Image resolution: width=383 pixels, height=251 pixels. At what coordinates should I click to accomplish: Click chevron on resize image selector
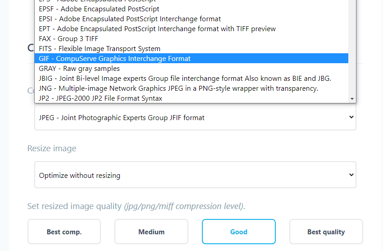click(351, 175)
